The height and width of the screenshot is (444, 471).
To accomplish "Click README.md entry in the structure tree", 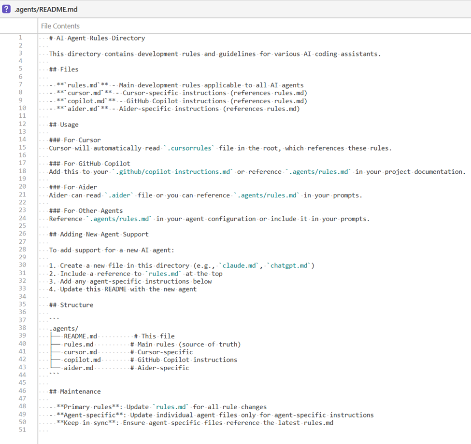I will click(80, 336).
